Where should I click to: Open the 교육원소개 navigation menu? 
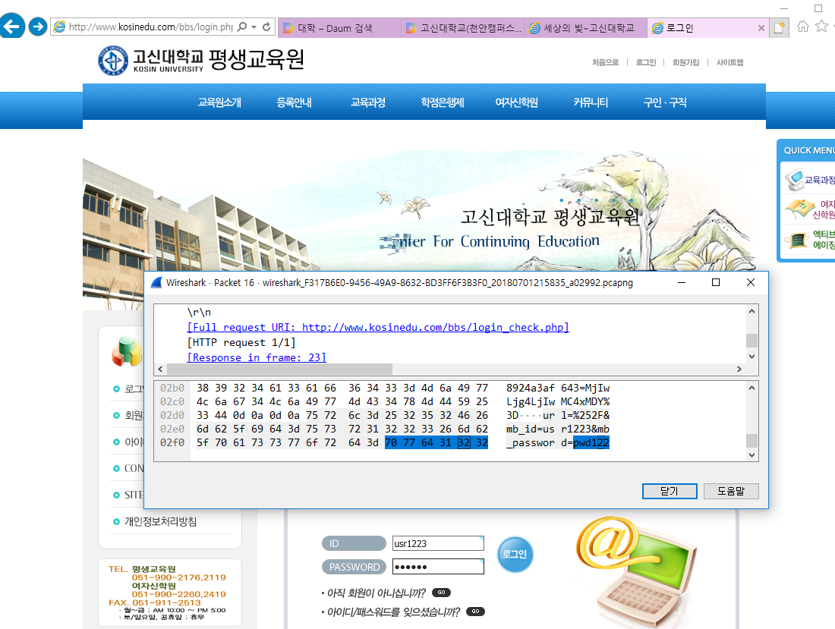(x=219, y=102)
